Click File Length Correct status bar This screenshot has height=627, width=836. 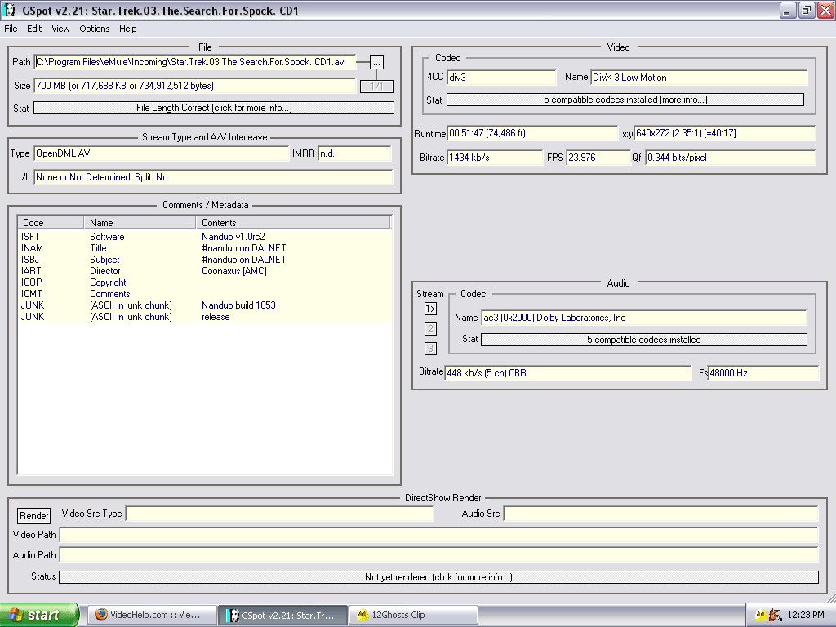coord(214,108)
